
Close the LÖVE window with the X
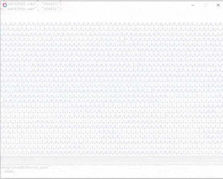click(x=218, y=5)
